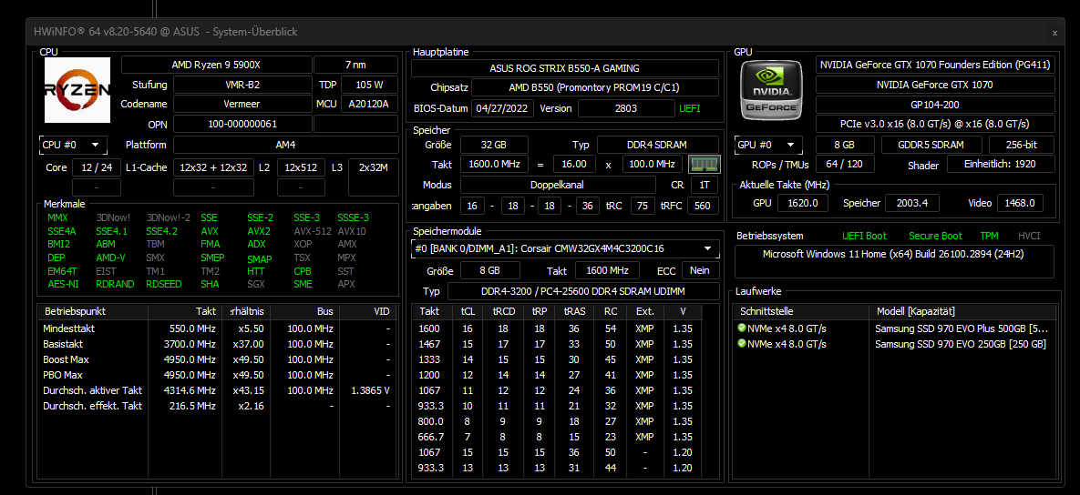The height and width of the screenshot is (495, 1080).
Task: Click the green memory module icon
Action: tap(704, 165)
